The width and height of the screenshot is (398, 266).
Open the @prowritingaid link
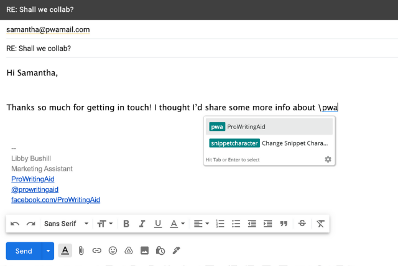[35, 189]
